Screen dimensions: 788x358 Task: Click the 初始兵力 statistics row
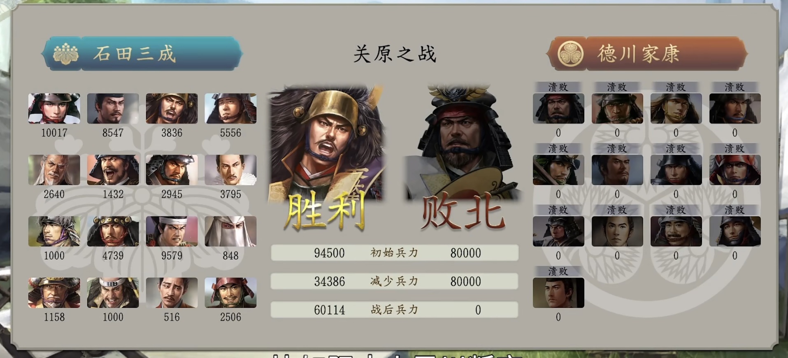pyautogui.click(x=395, y=253)
